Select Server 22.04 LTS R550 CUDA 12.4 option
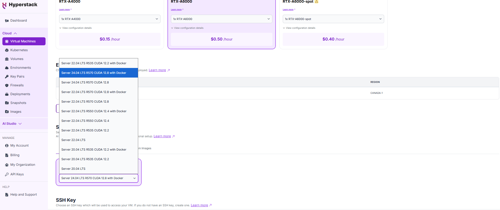Viewport: 500px width, 210px height. [x=99, y=121]
